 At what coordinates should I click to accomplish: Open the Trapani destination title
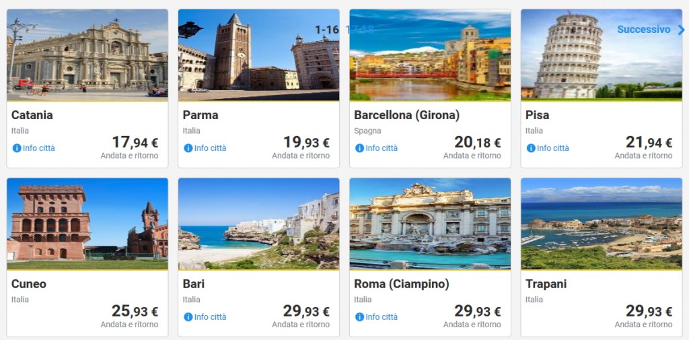click(546, 284)
